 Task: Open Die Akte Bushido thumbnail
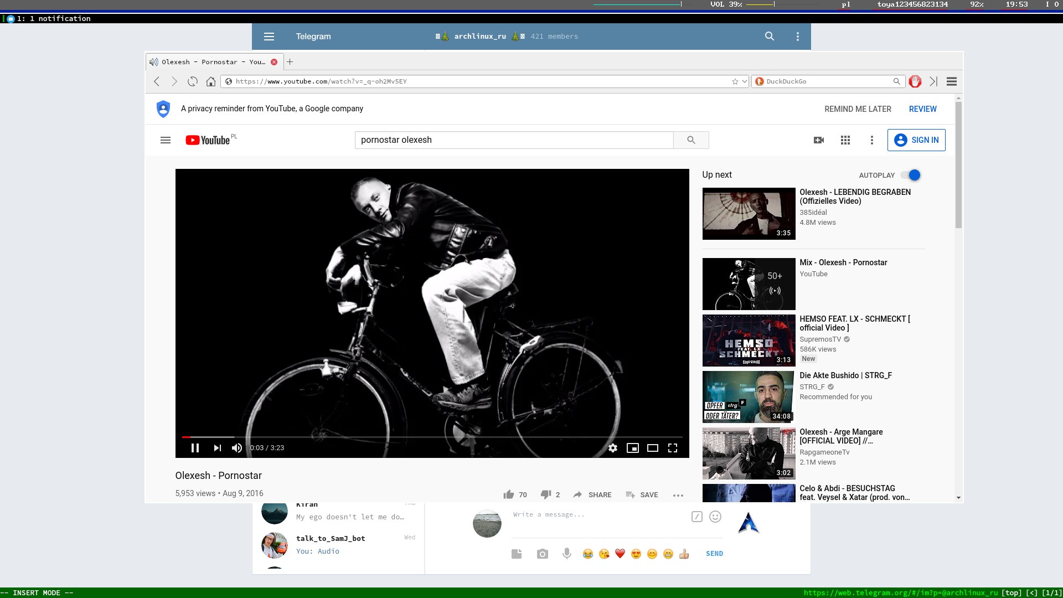coord(749,397)
